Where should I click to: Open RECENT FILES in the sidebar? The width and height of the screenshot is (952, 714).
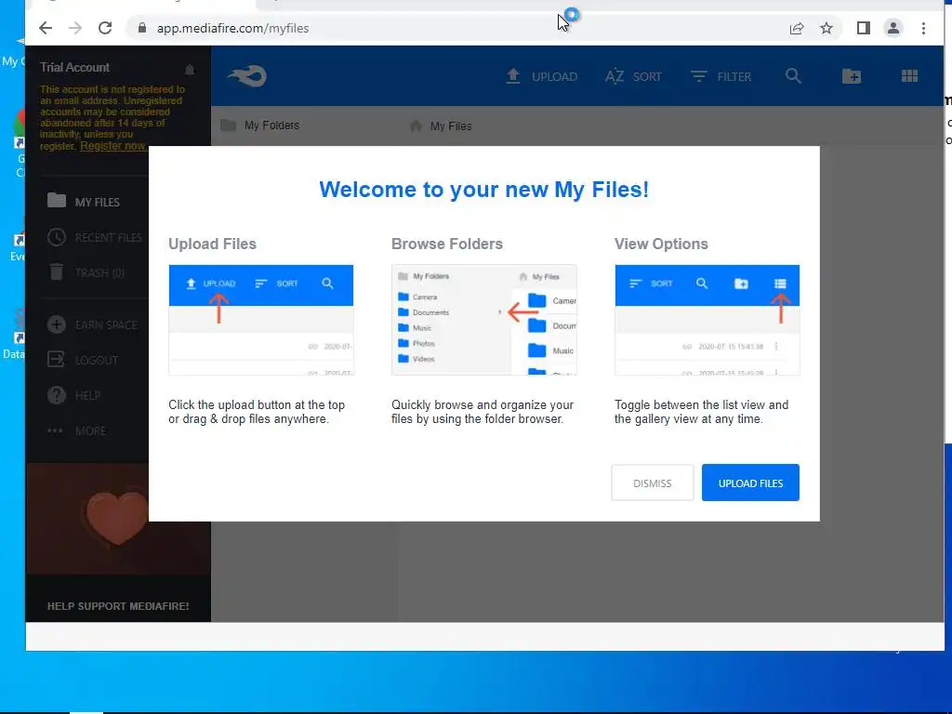[95, 237]
